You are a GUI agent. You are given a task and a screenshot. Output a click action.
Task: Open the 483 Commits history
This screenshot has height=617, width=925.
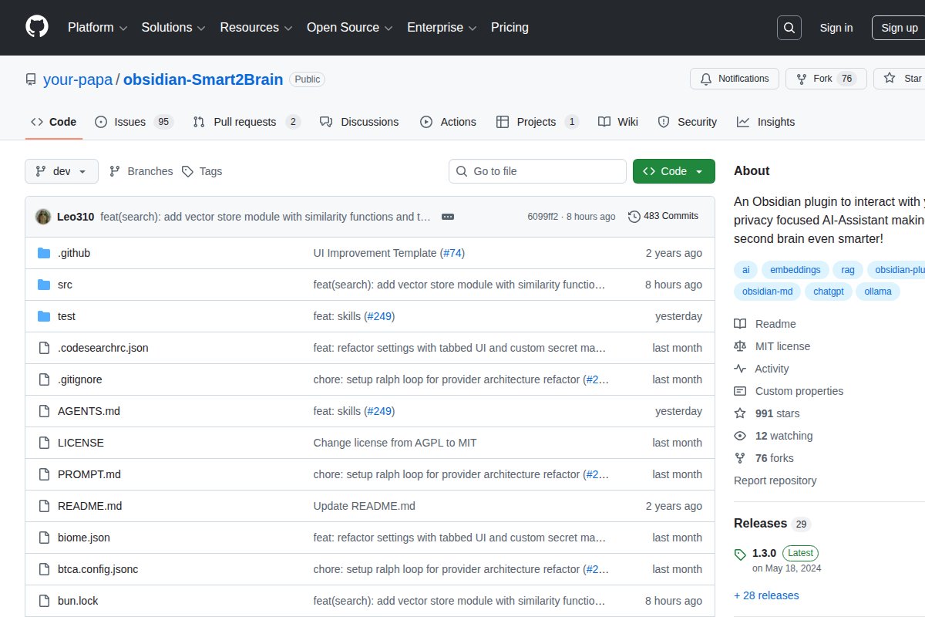tap(663, 216)
